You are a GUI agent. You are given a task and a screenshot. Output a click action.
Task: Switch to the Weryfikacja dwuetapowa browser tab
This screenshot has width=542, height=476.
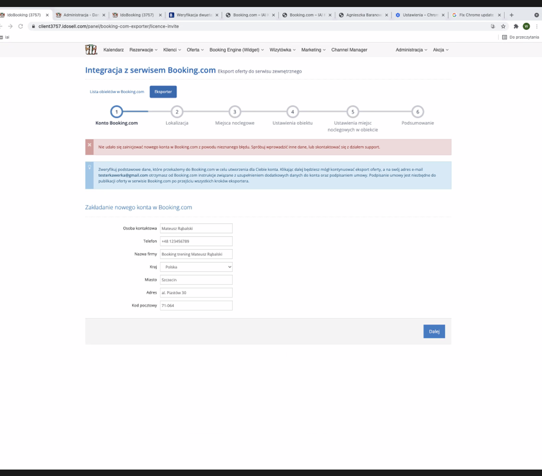(x=194, y=15)
